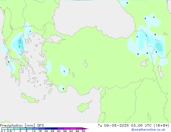Viewport: 171px width, 132px height.
Task: Pick the legend swatch between 10 and 15
Action: [36, 128]
